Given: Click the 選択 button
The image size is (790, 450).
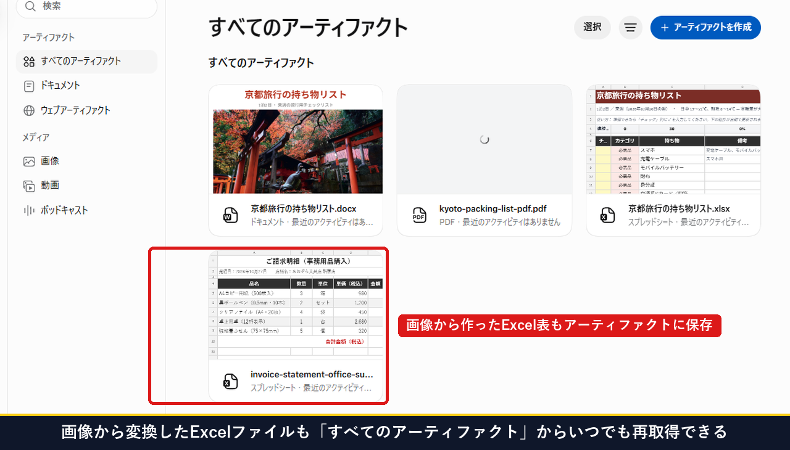Looking at the screenshot, I should point(592,27).
